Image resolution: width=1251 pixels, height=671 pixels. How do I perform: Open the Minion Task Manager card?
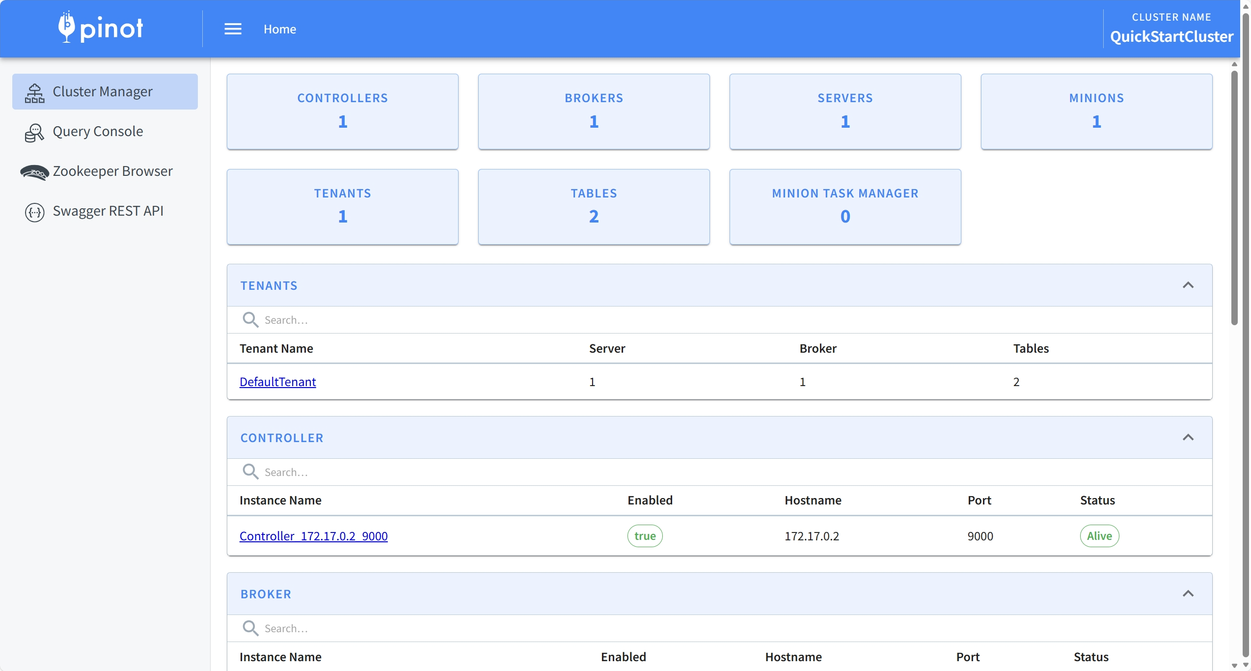pyautogui.click(x=845, y=207)
